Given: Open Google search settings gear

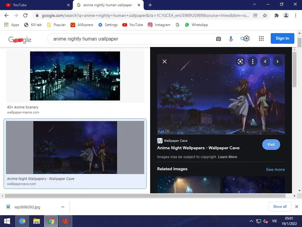Looking at the screenshot, I should pos(247,39).
